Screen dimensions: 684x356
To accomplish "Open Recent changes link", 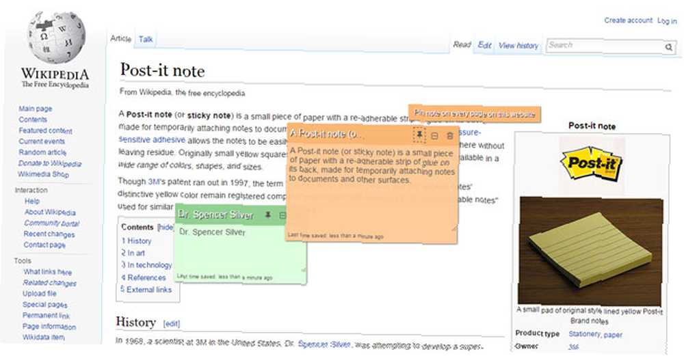I will click(49, 234).
